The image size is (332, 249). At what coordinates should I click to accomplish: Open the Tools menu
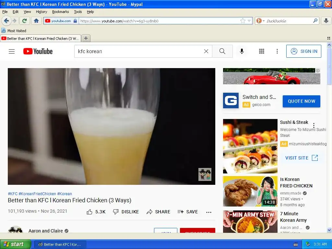point(78,12)
